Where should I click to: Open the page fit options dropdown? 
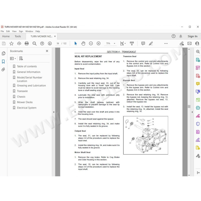[x=123, y=44]
